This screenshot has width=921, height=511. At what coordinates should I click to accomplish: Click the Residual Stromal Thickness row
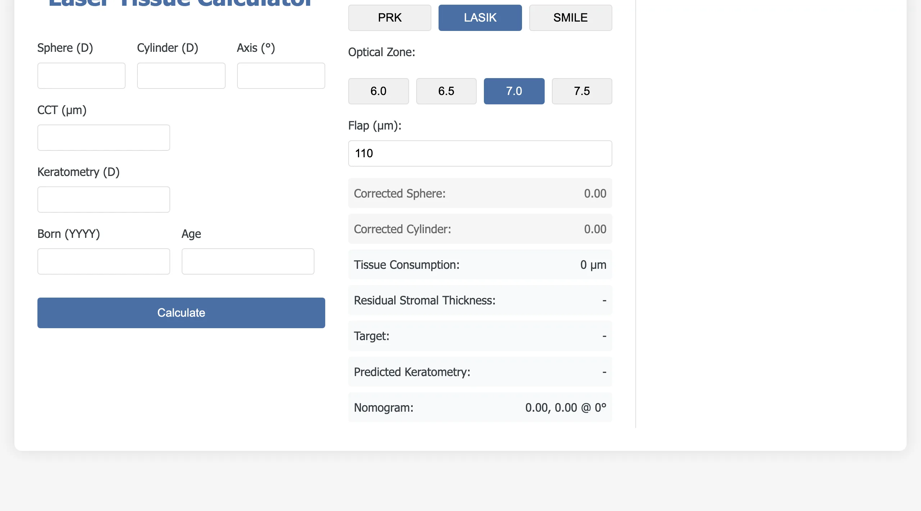(x=480, y=300)
